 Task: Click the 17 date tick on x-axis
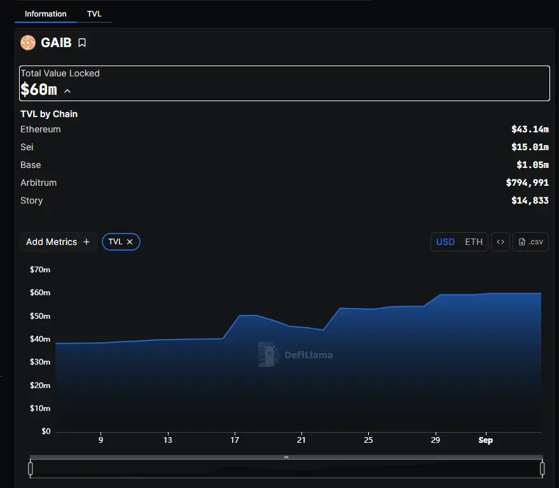(235, 440)
